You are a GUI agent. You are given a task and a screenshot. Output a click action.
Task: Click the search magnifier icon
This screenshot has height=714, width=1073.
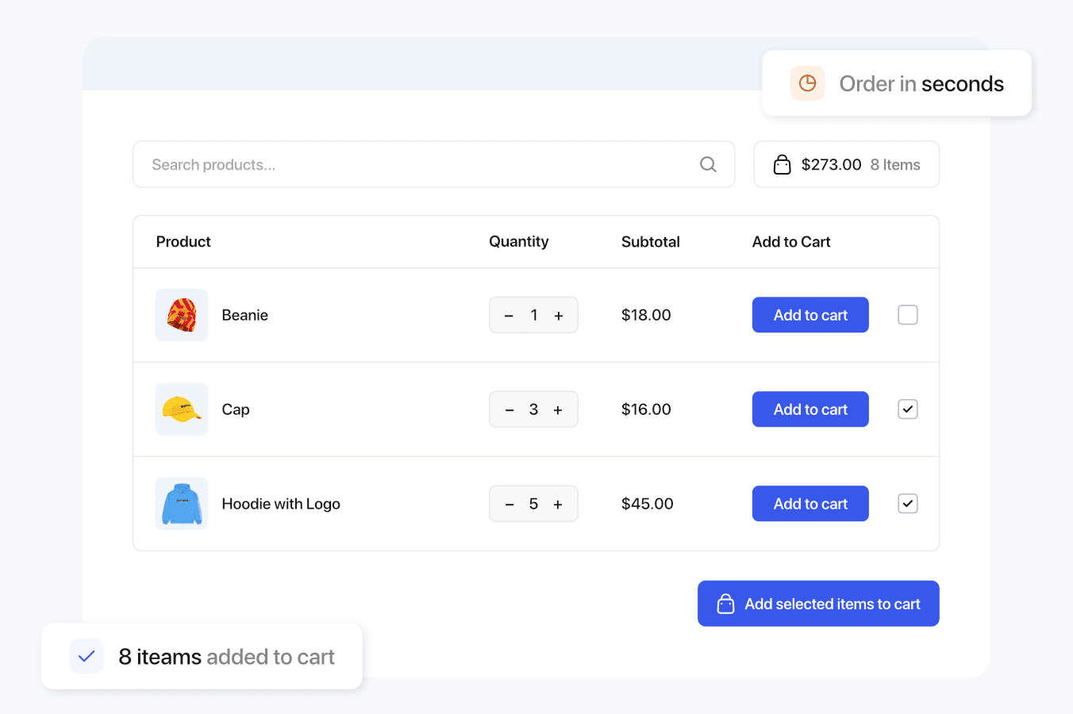tap(708, 164)
